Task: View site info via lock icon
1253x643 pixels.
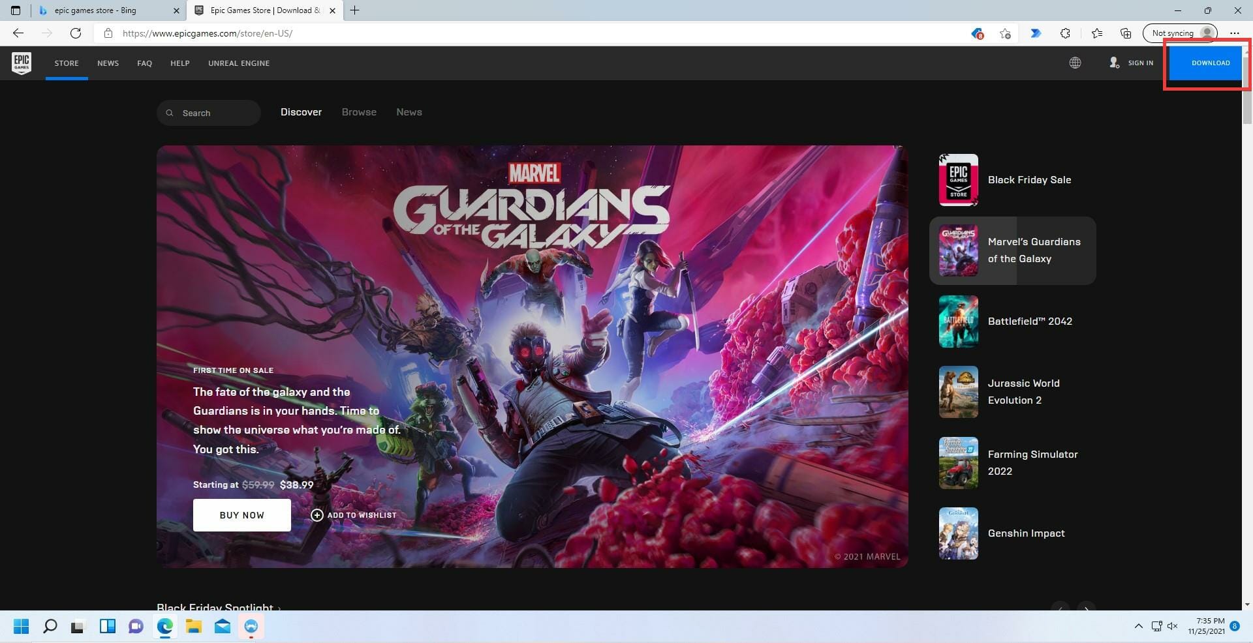Action: coord(108,33)
